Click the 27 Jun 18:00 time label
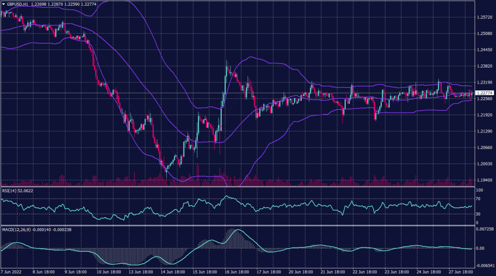Screen dimensions: 496x276 pyautogui.click(x=461, y=272)
